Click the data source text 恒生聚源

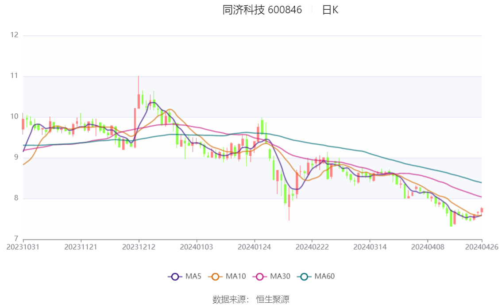click(x=272, y=300)
